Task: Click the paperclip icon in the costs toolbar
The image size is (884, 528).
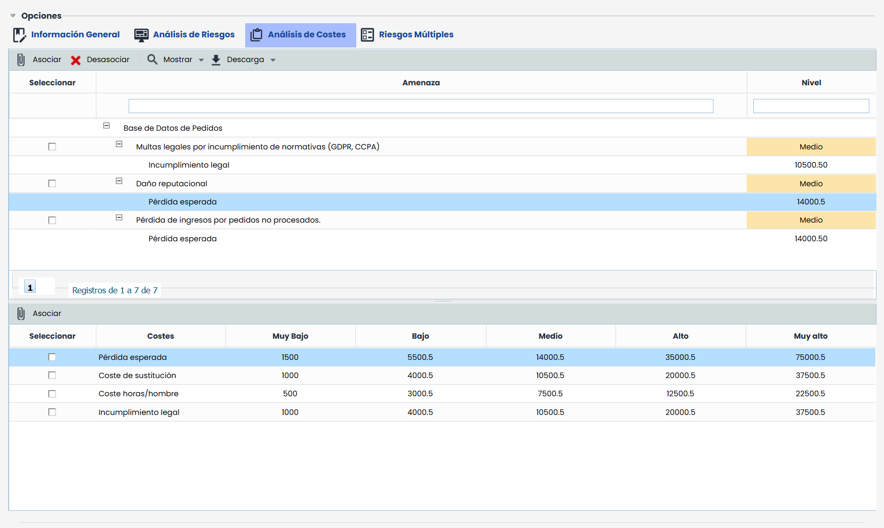Action: click(21, 313)
